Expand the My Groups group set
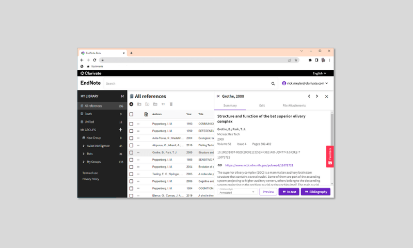The height and width of the screenshot is (248, 413). (84, 162)
